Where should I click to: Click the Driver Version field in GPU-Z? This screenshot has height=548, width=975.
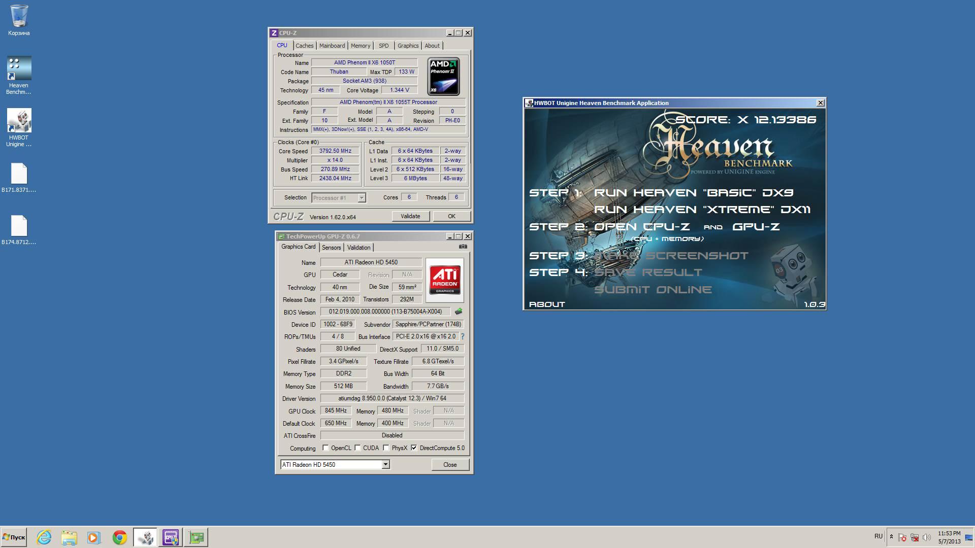(392, 398)
